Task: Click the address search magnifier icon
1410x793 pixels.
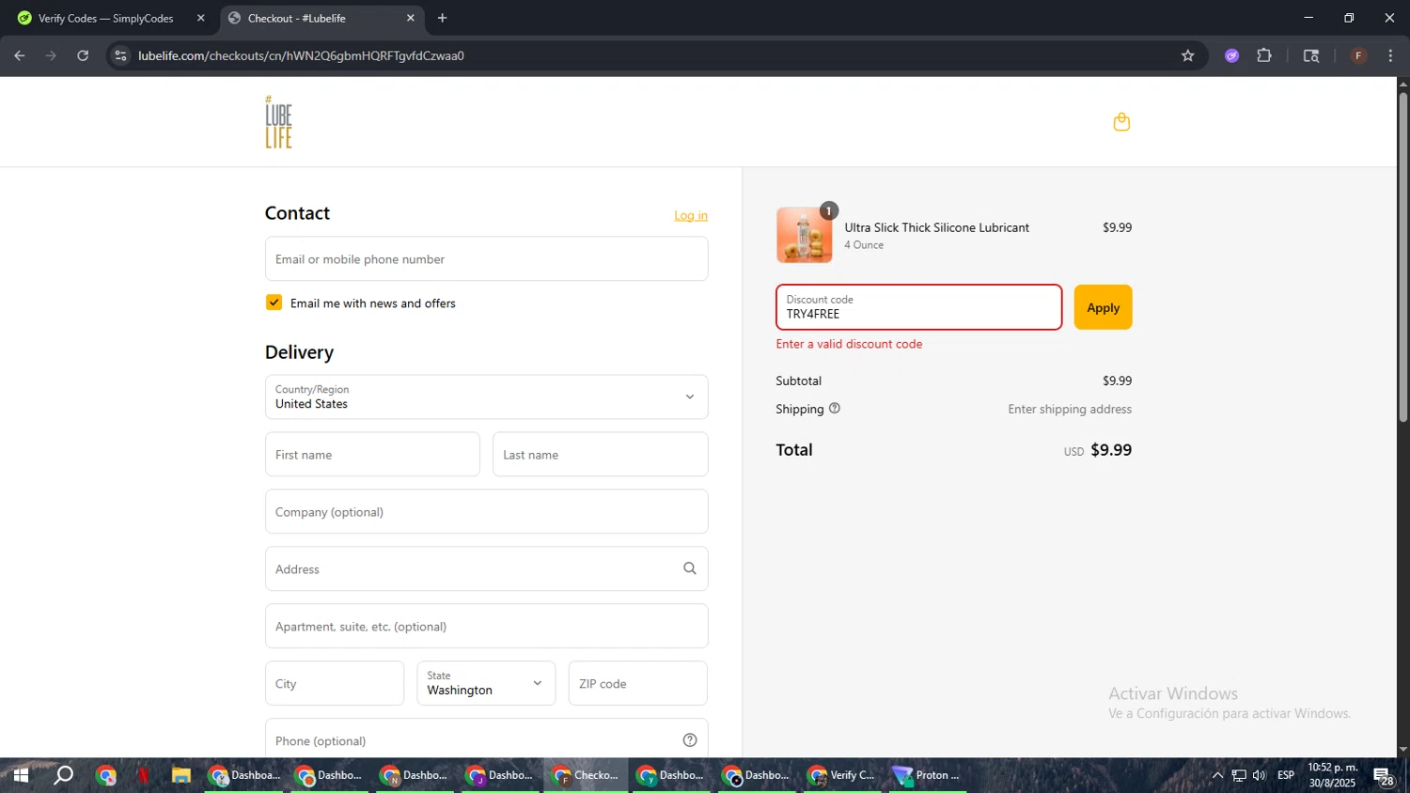Action: [x=690, y=568]
